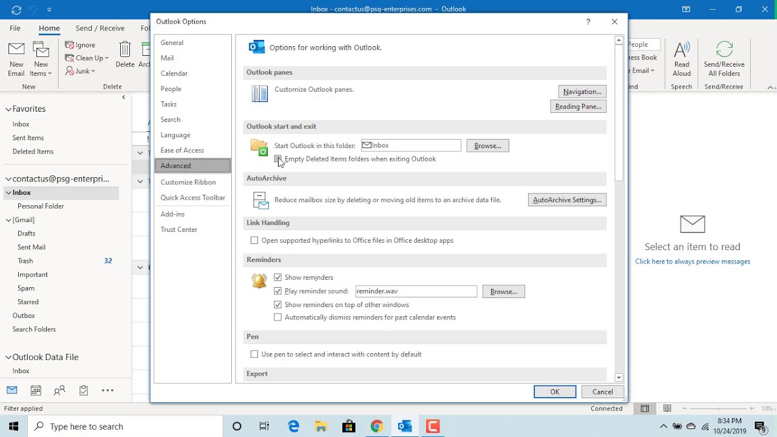This screenshot has width=777, height=437.
Task: Switch to the Send / Receive tab
Action: click(100, 28)
